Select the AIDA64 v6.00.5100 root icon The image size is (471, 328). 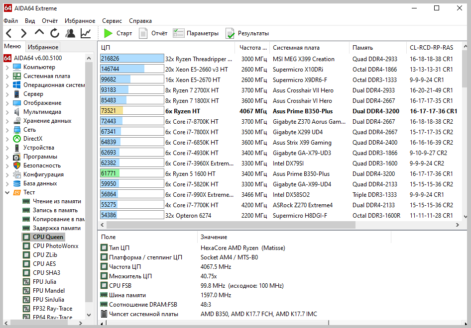point(7,58)
